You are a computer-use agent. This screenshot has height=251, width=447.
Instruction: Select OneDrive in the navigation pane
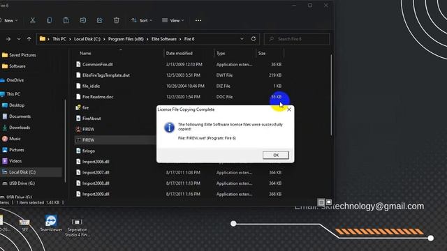point(13,80)
